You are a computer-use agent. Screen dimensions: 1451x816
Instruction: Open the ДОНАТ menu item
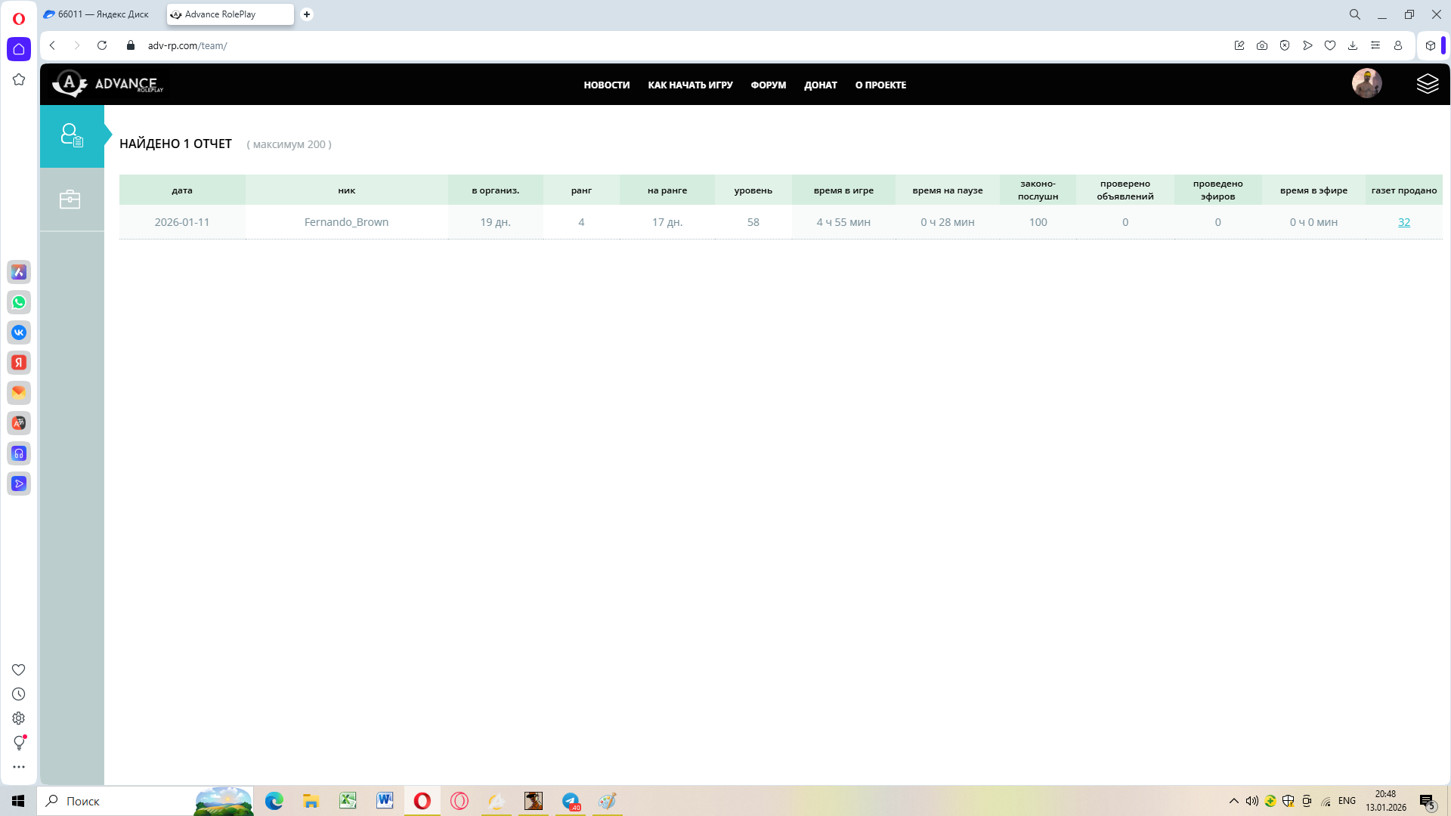point(820,85)
